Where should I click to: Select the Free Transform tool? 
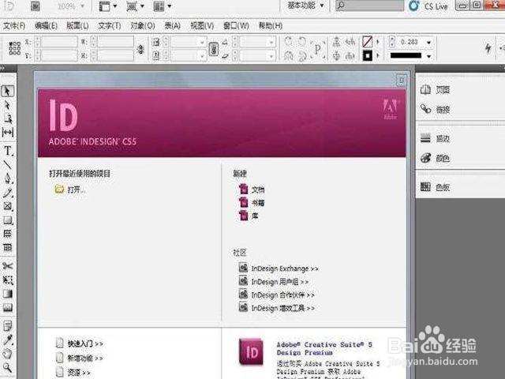8,280
